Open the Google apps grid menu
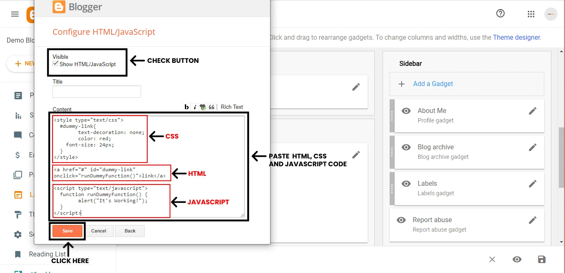The height and width of the screenshot is (273, 565). click(531, 14)
